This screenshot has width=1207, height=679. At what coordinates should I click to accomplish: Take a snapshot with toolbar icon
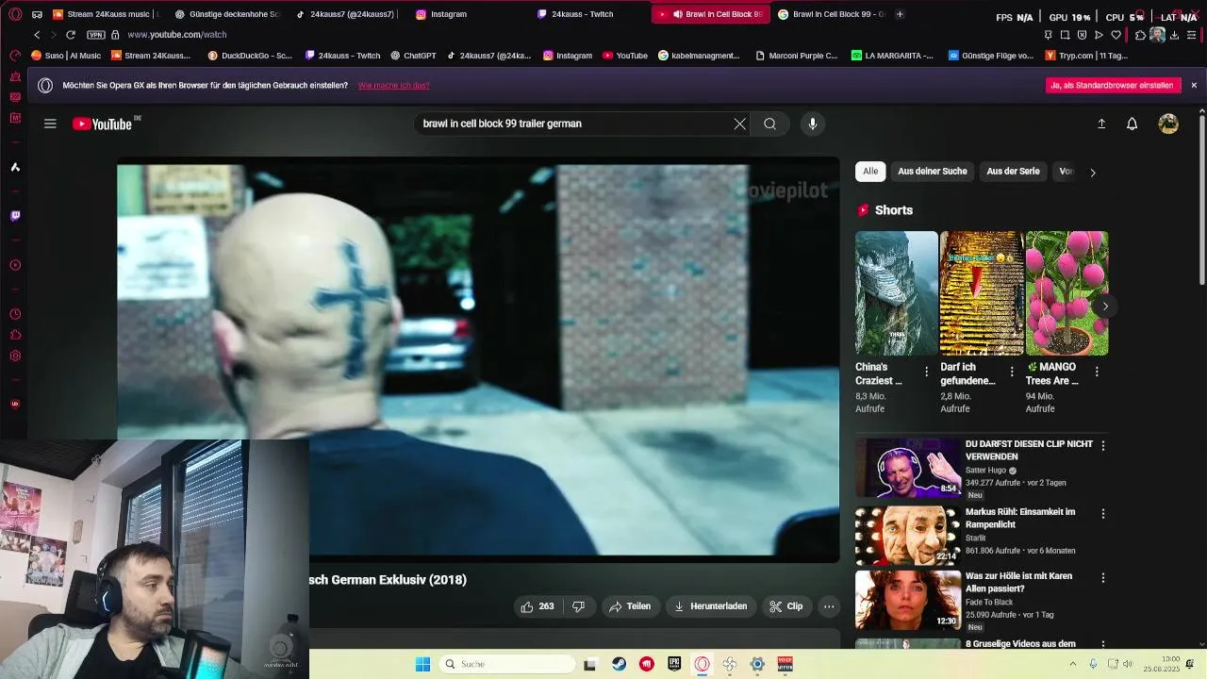tap(1065, 35)
